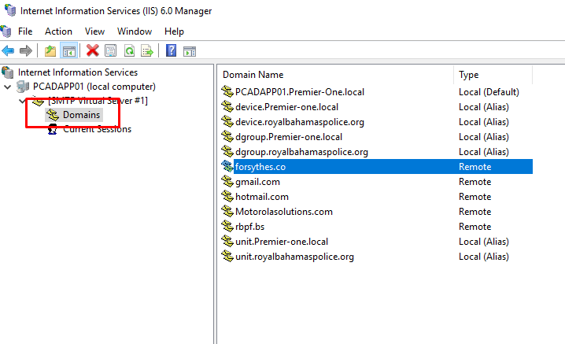This screenshot has width=565, height=344.
Task: Click the Refresh toolbar icon
Action: coord(129,51)
